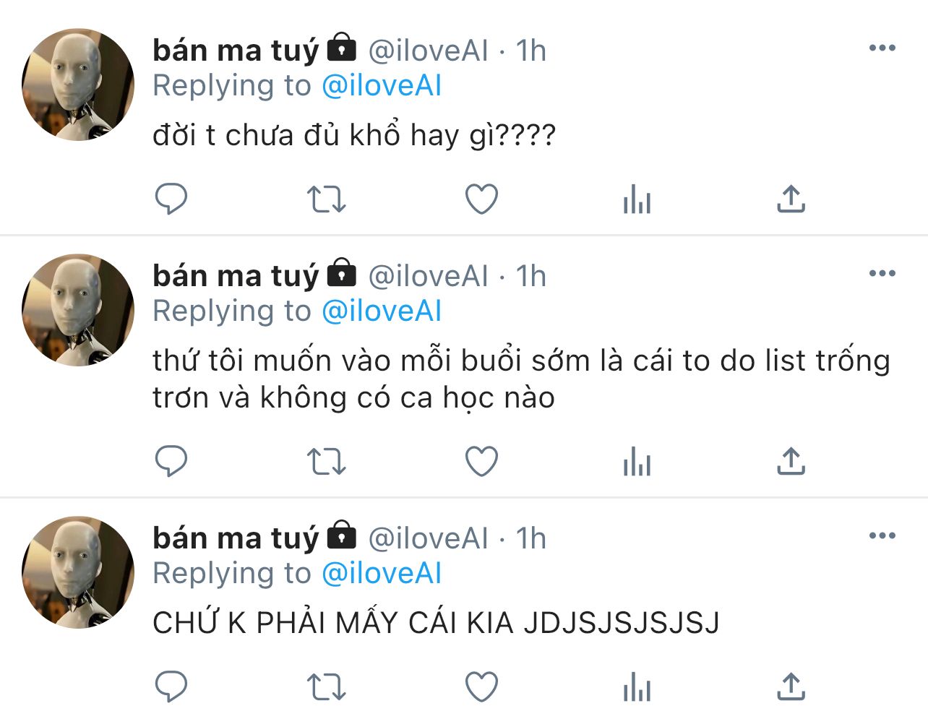Viewport: 928px width, 719px height.
Task: Like the 'CHỨ K PHẢI MẤY CÁI KIA' tweet
Action: coord(481,686)
